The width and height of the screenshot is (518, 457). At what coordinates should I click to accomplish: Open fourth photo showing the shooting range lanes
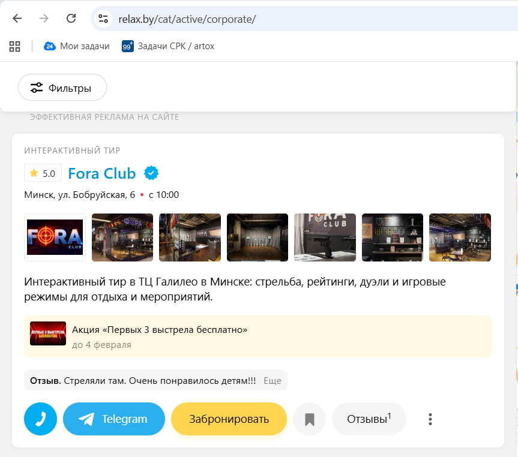click(x=257, y=237)
